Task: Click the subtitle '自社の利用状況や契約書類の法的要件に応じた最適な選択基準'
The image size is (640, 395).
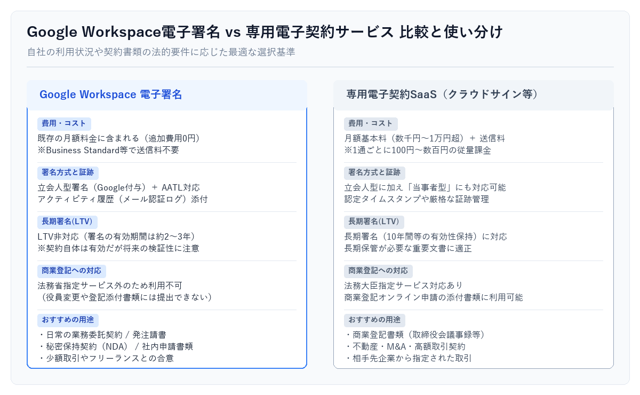Action: coord(161,52)
